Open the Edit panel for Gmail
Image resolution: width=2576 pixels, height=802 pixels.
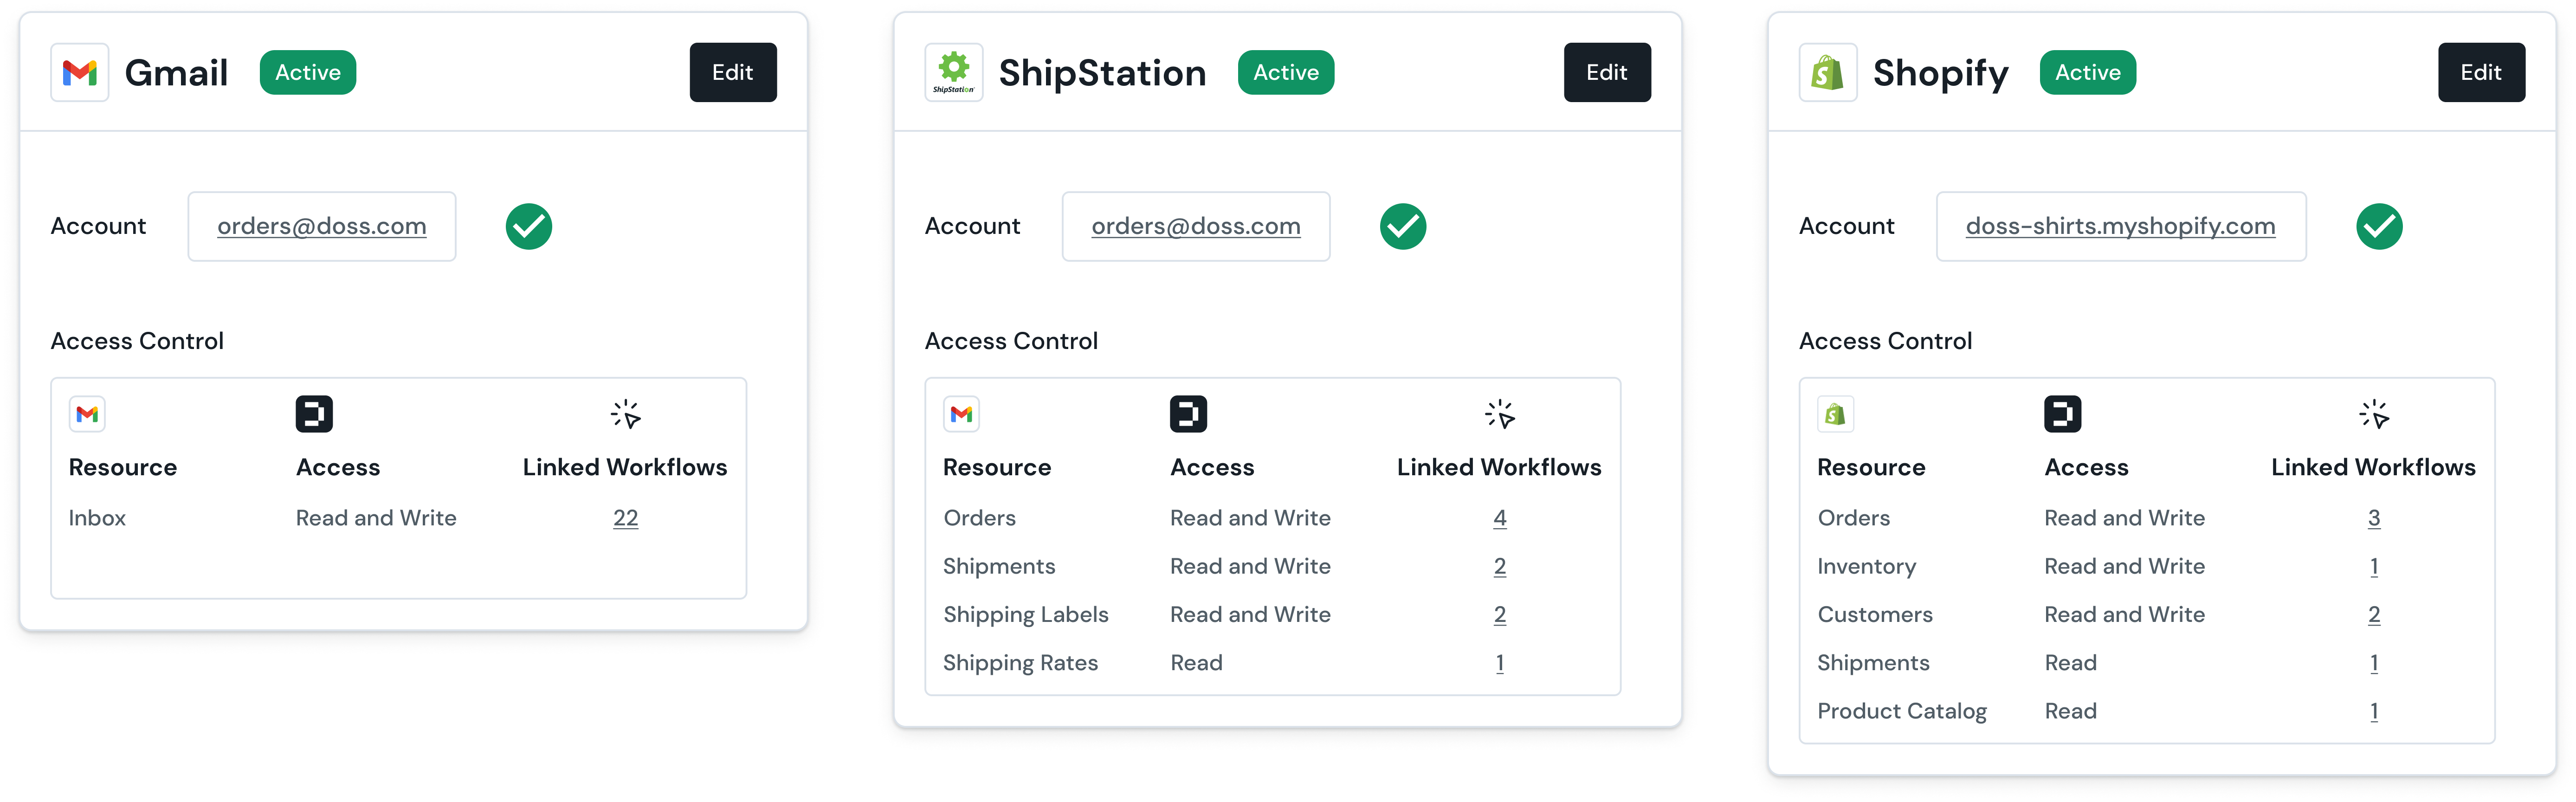(x=733, y=72)
